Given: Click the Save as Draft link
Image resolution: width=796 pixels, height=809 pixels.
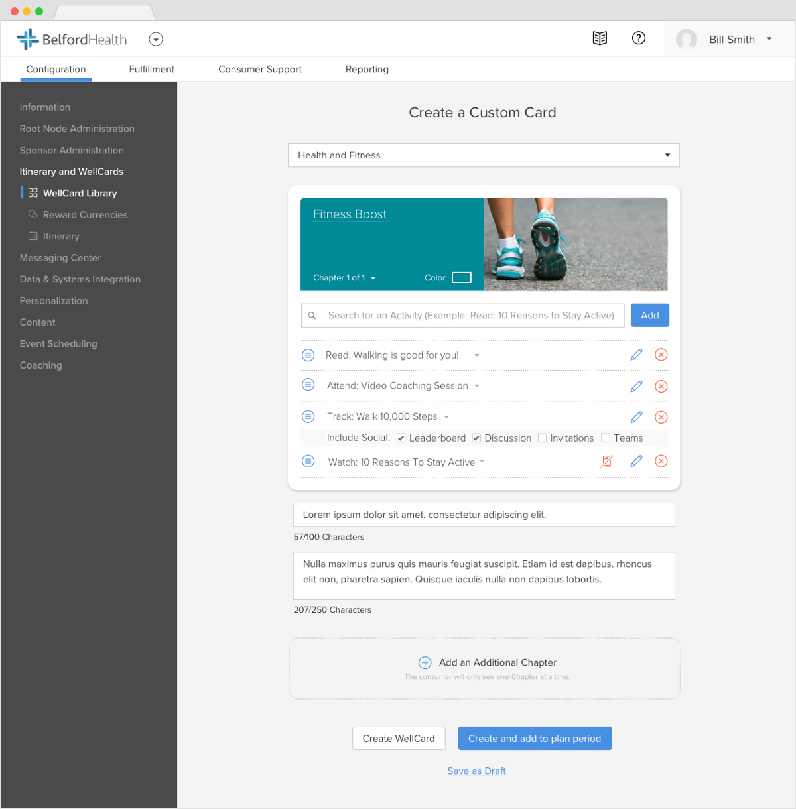Looking at the screenshot, I should [x=476, y=771].
